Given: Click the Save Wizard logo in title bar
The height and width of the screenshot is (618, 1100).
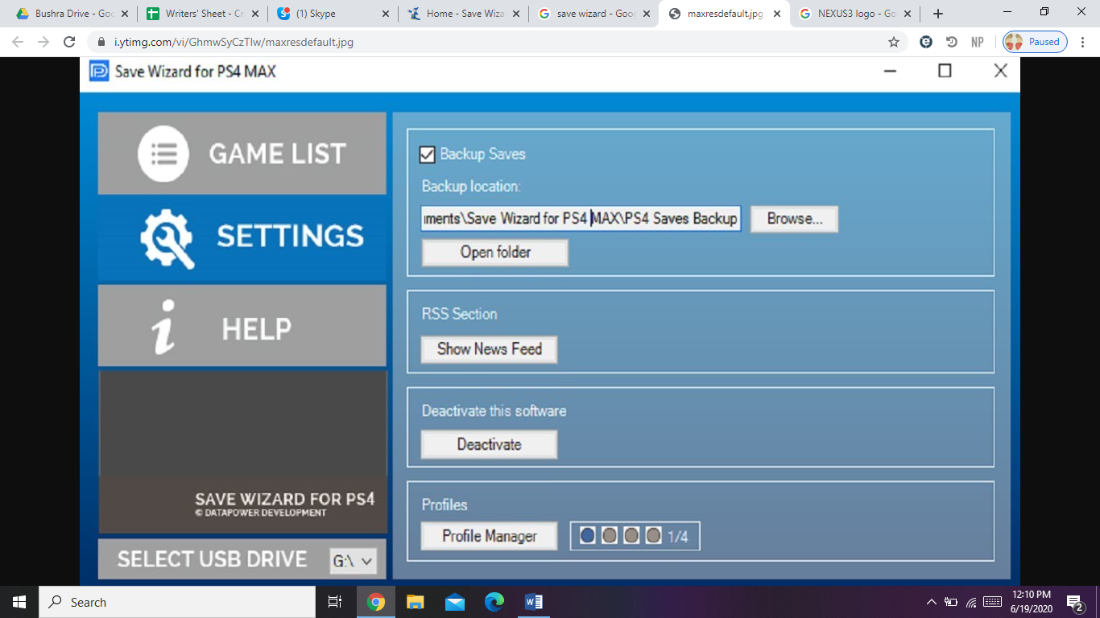Looking at the screenshot, I should [x=99, y=72].
